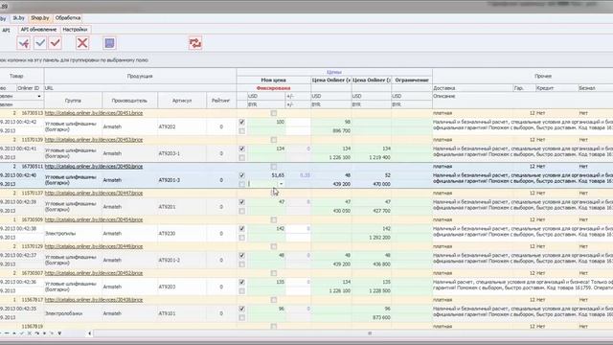613x345 pixels.
Task: Click the Ограничение column header
Action: [x=412, y=80]
